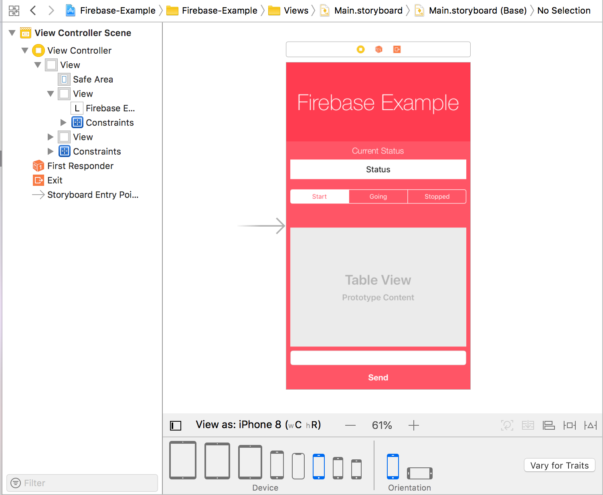Collapse the View Controller Scene tree
603x495 pixels.
click(12, 33)
